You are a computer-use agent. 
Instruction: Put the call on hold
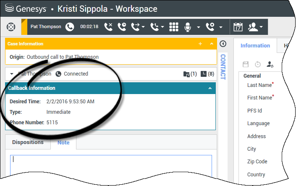pyautogui.click(x=122, y=27)
